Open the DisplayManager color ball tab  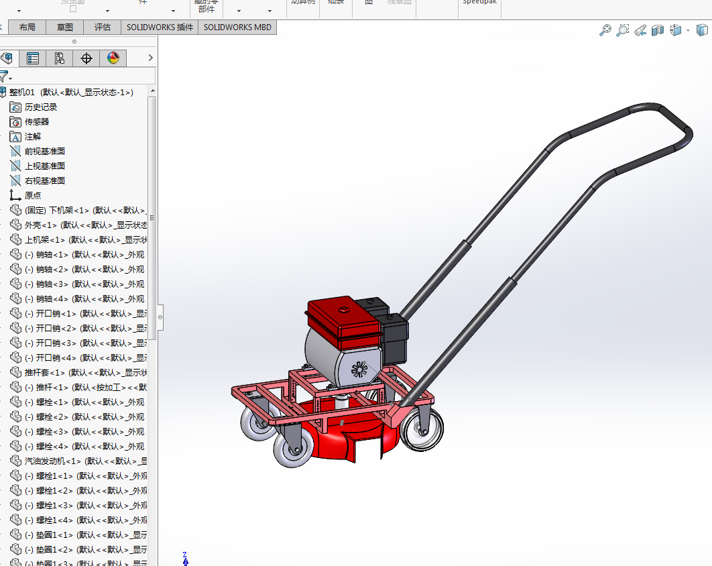click(113, 58)
